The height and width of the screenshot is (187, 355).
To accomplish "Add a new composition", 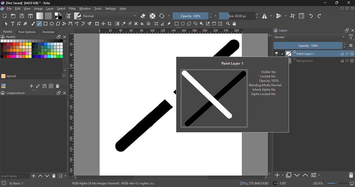I will (34, 176).
